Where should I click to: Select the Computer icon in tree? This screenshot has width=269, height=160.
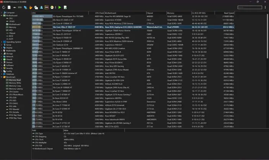[5, 13]
